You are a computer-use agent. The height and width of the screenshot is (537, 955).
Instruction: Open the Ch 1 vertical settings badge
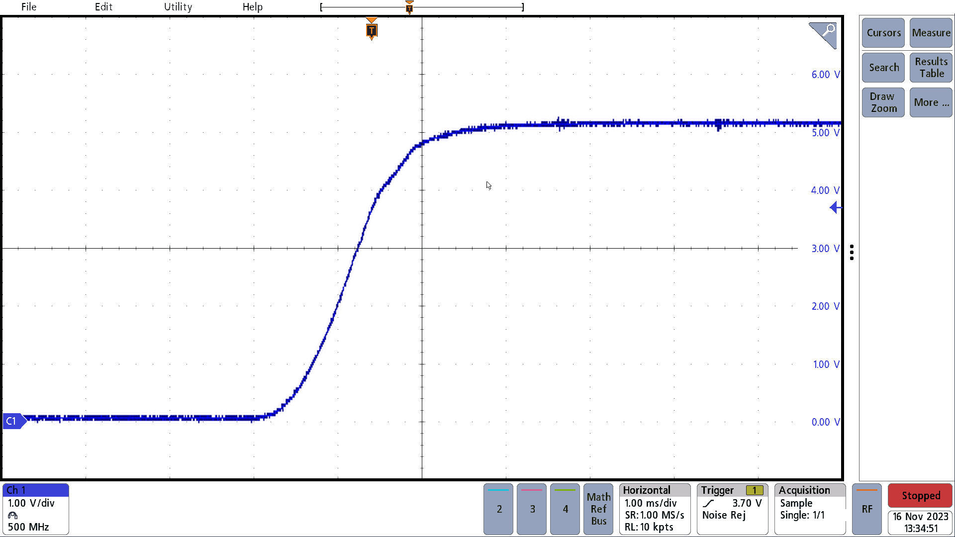pos(36,509)
